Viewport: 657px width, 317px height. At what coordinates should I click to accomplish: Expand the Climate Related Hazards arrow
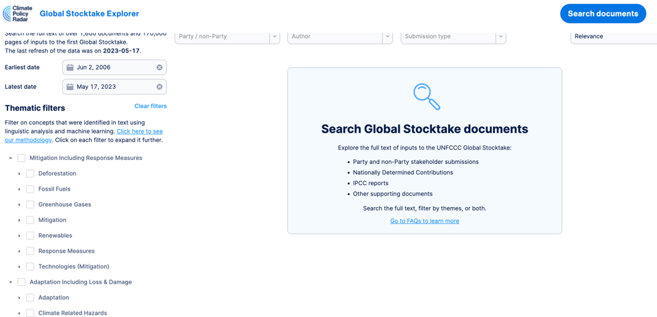tap(19, 313)
